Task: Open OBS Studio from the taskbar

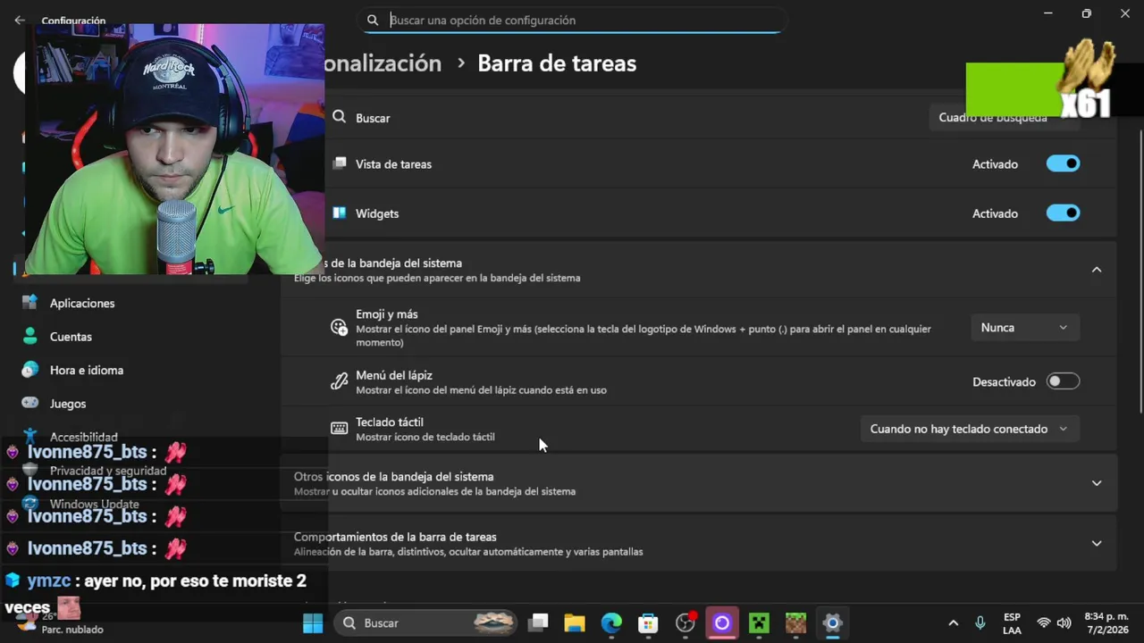Action: [x=686, y=622]
